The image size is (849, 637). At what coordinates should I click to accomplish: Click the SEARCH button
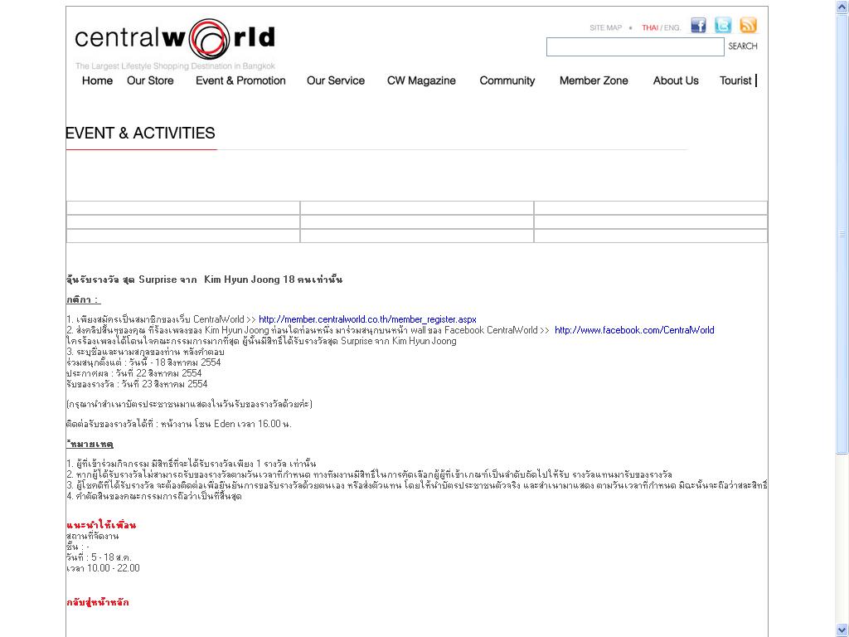point(743,46)
